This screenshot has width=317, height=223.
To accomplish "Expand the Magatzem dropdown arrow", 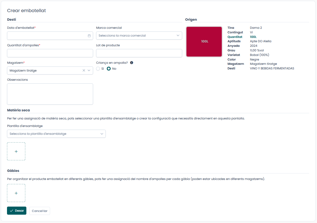I will pyautogui.click(x=89, y=70).
